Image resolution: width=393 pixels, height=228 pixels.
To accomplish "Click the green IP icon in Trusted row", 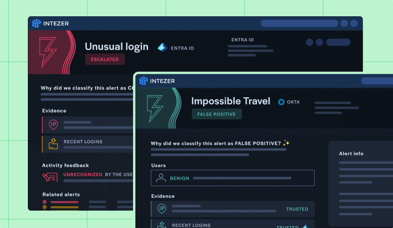I will [161, 208].
